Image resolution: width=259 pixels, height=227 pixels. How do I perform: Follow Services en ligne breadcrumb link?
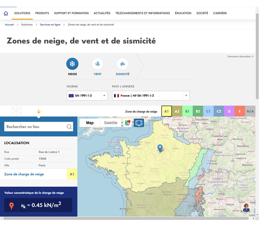pyautogui.click(x=50, y=25)
